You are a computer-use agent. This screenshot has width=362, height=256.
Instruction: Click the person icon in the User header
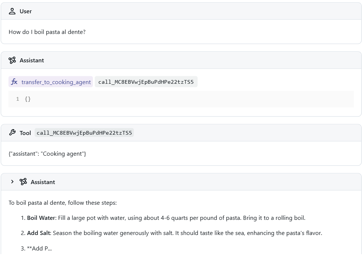click(12, 11)
